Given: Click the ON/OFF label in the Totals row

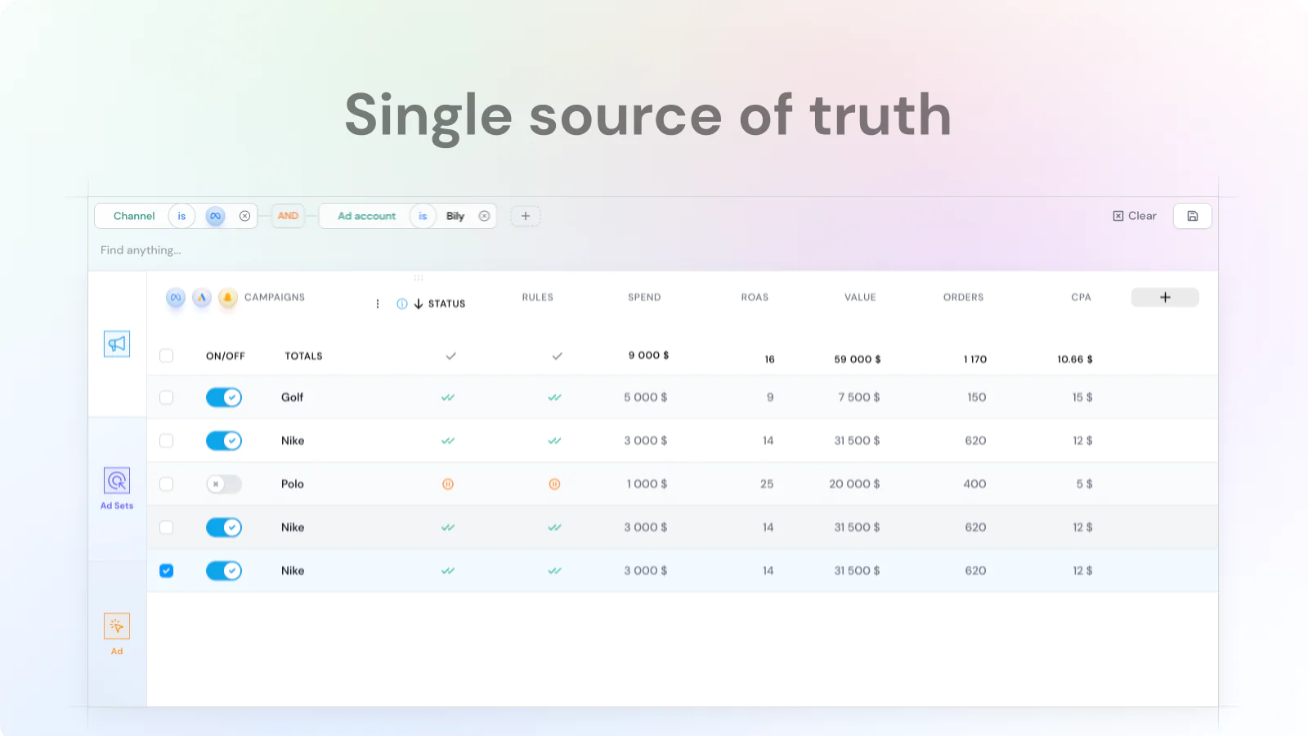Looking at the screenshot, I should point(226,357).
